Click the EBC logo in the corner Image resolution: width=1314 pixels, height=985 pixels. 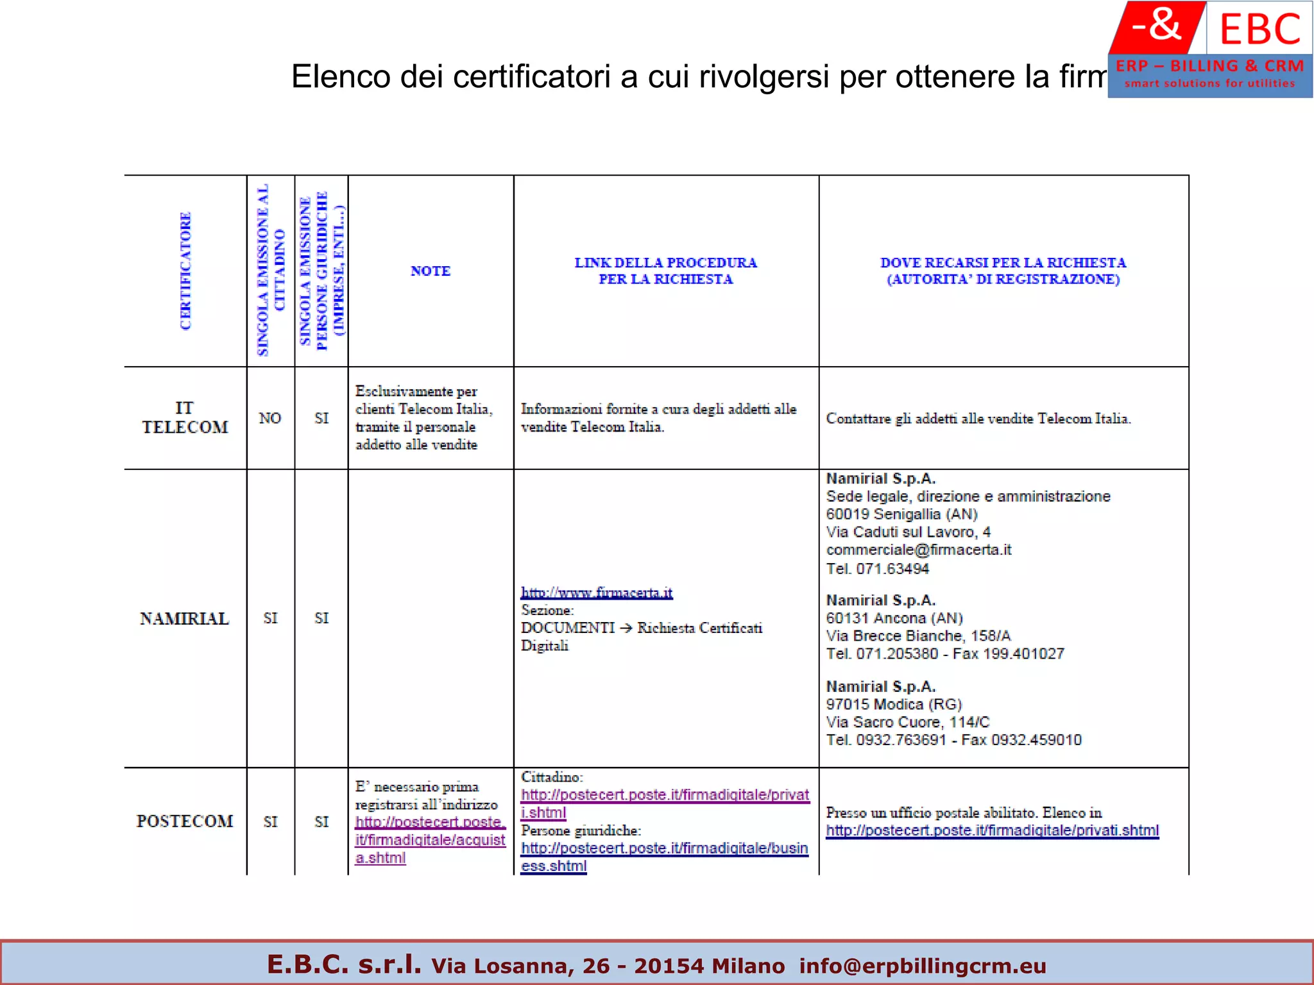pos(1210,49)
